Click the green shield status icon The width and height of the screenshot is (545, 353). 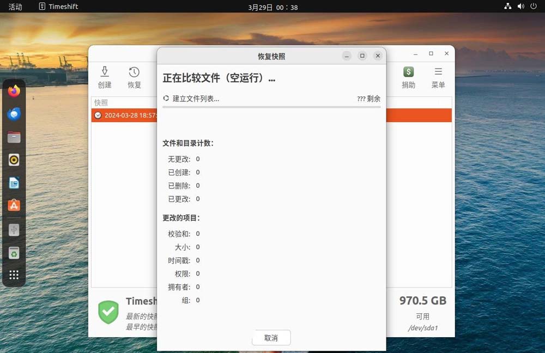tap(108, 312)
